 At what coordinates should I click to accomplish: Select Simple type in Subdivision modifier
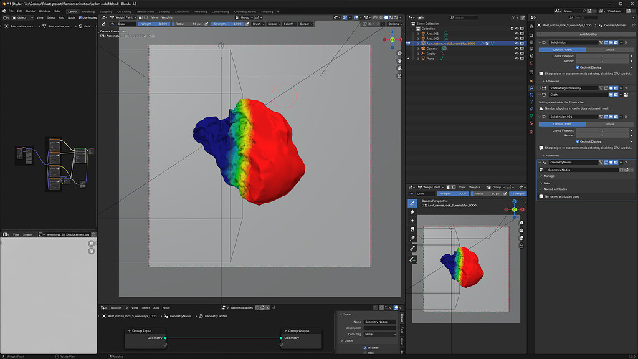[x=609, y=50]
